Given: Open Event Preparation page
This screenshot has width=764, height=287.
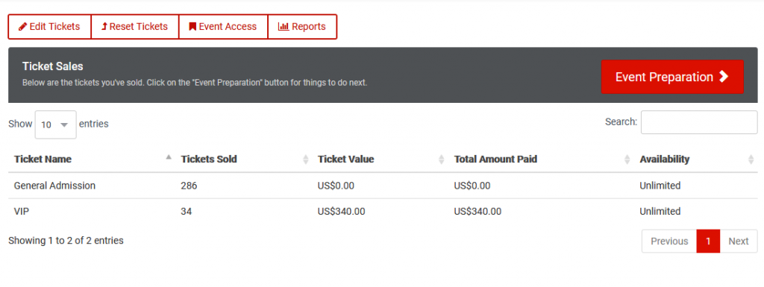Looking at the screenshot, I should coord(672,77).
